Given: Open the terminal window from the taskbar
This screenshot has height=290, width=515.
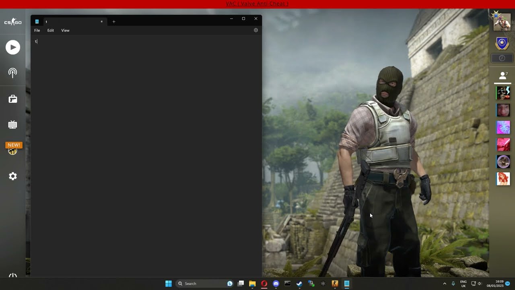Looking at the screenshot, I should point(288,284).
